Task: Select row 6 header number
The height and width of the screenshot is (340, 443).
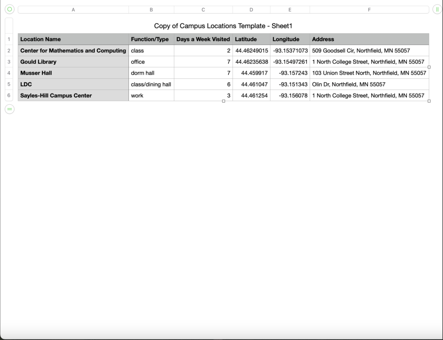Action: coord(9,96)
